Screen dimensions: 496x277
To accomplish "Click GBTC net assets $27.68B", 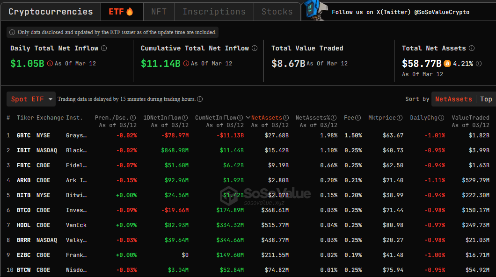I will 277,135.
